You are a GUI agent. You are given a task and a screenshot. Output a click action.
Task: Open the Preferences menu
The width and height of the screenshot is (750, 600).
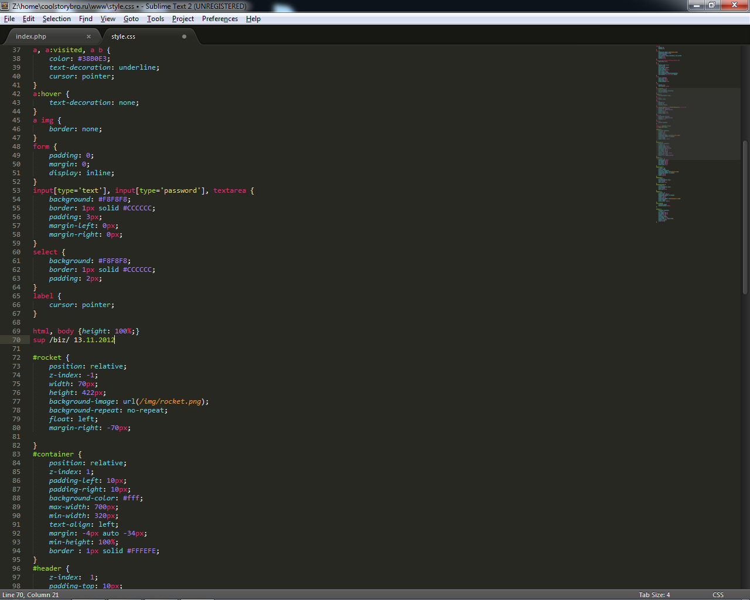220,19
